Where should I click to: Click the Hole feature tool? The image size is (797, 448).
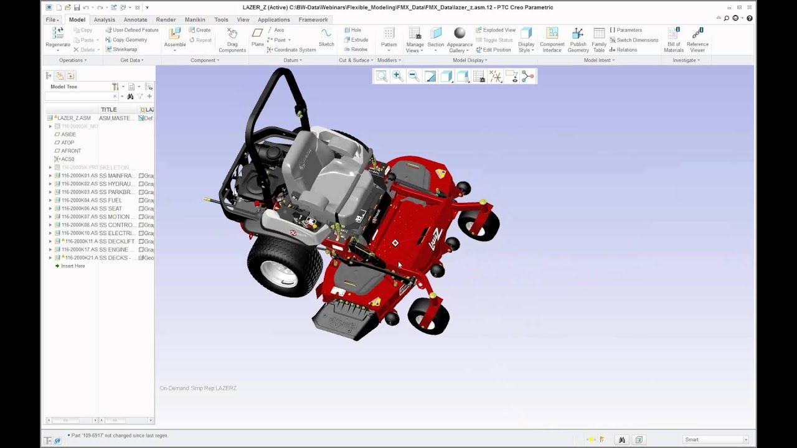[352, 30]
